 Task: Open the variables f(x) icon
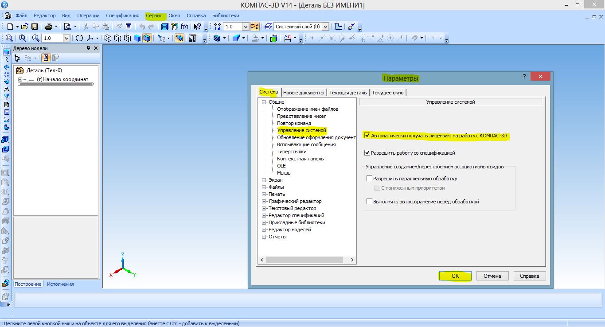tap(184, 27)
